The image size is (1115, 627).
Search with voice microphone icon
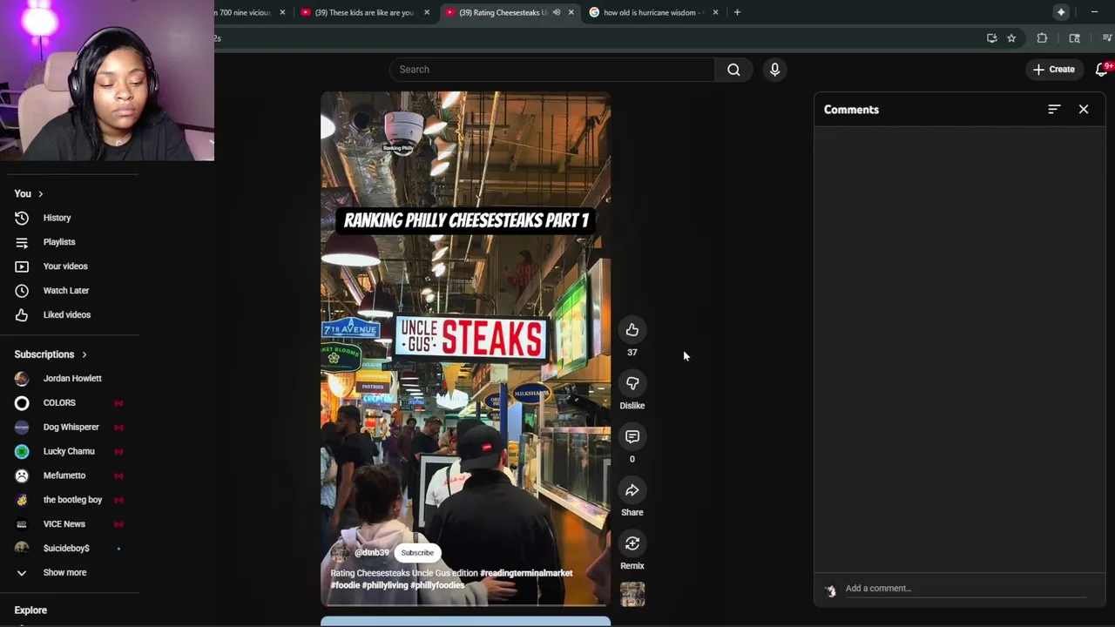point(774,70)
